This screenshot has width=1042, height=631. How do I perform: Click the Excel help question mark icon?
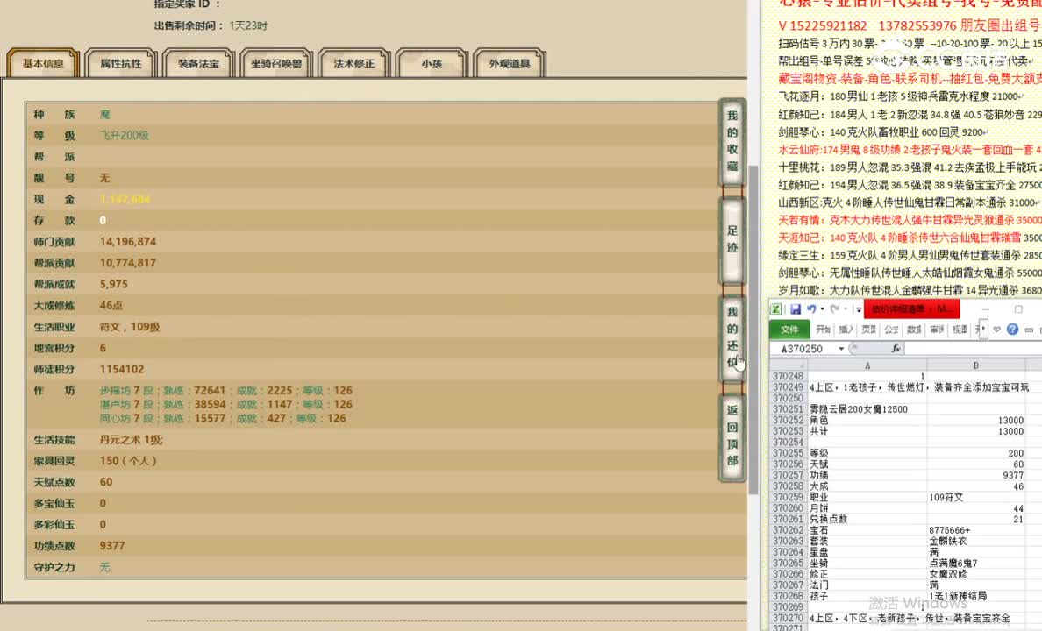[1013, 330]
